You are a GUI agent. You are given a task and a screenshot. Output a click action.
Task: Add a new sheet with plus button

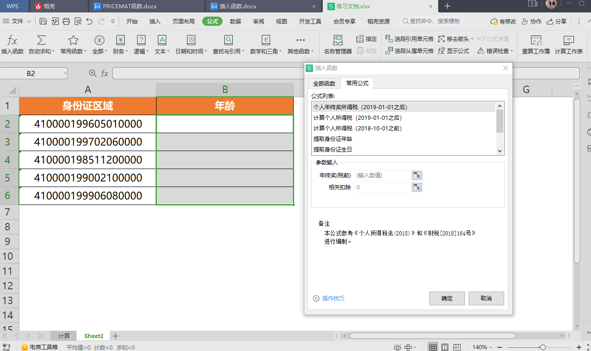(x=116, y=336)
